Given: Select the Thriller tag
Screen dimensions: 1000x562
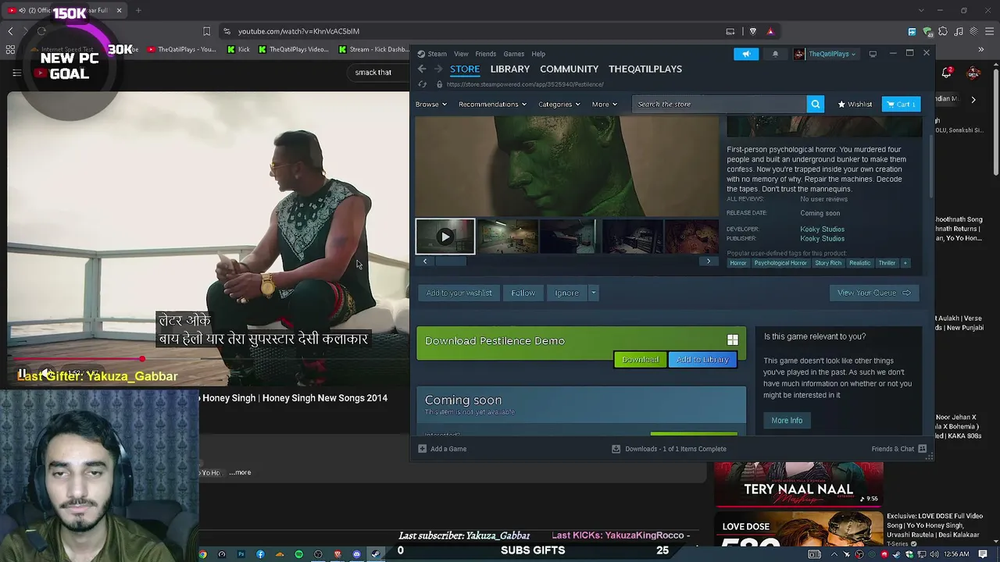Looking at the screenshot, I should (887, 263).
